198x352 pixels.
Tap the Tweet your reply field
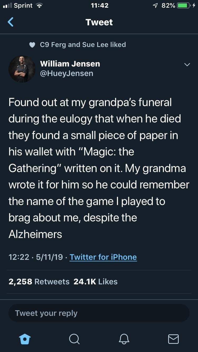pos(99,313)
